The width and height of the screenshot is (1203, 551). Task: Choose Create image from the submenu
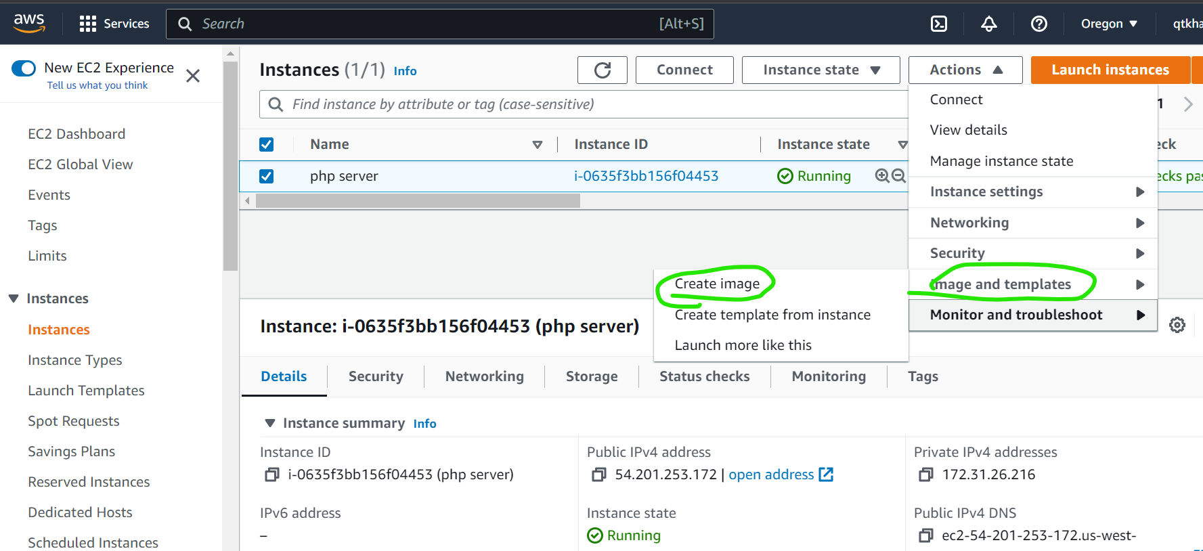pos(717,284)
